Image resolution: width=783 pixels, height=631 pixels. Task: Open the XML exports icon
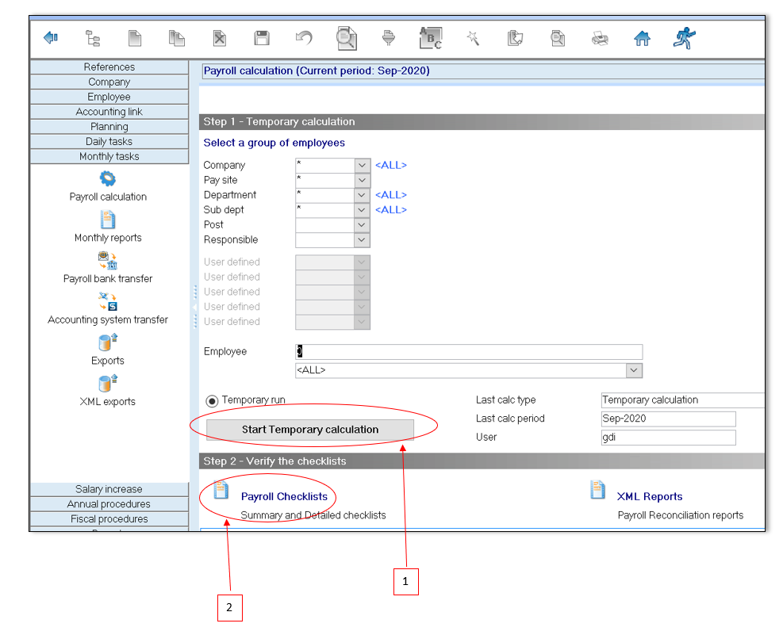point(108,383)
